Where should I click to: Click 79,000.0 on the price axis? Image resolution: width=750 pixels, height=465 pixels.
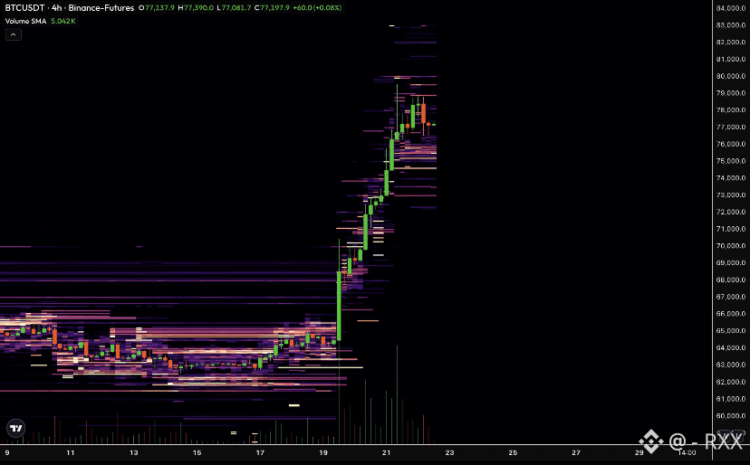pos(730,92)
